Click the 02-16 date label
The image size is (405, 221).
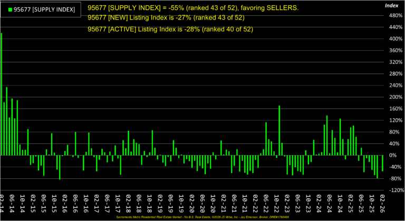coord(65,204)
